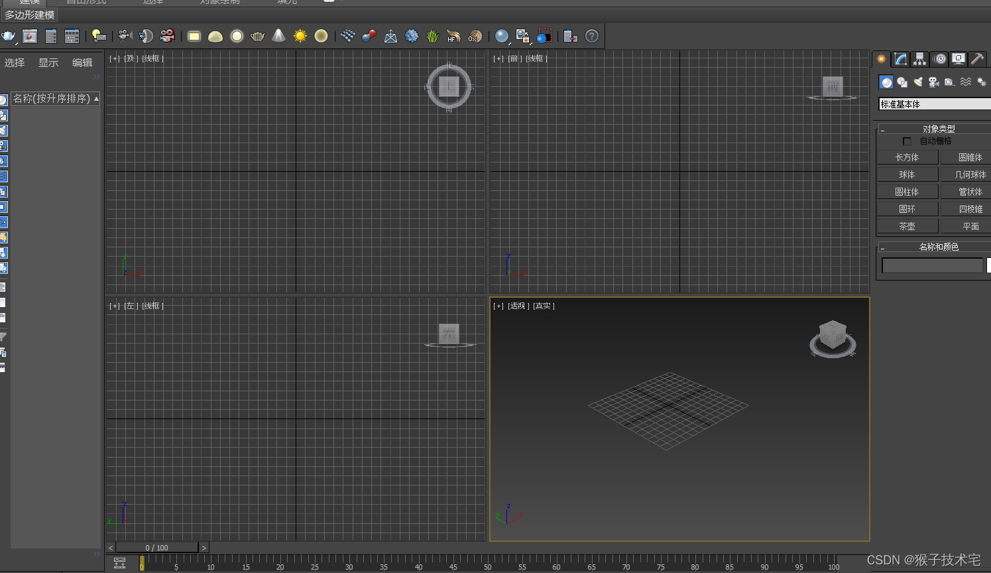The image size is (991, 573).
Task: Click the 长方体 (Box) button
Action: click(x=907, y=157)
